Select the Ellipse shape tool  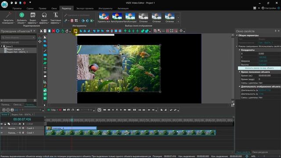click(x=45, y=59)
